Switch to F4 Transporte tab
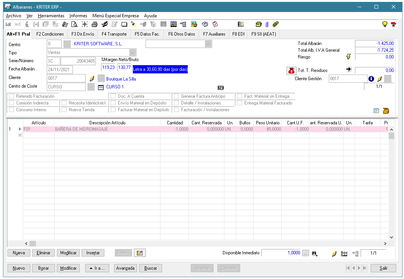The width and height of the screenshot is (404, 279). [114, 34]
